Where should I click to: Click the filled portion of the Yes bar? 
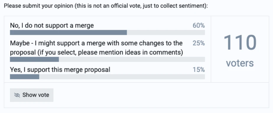(25, 77)
